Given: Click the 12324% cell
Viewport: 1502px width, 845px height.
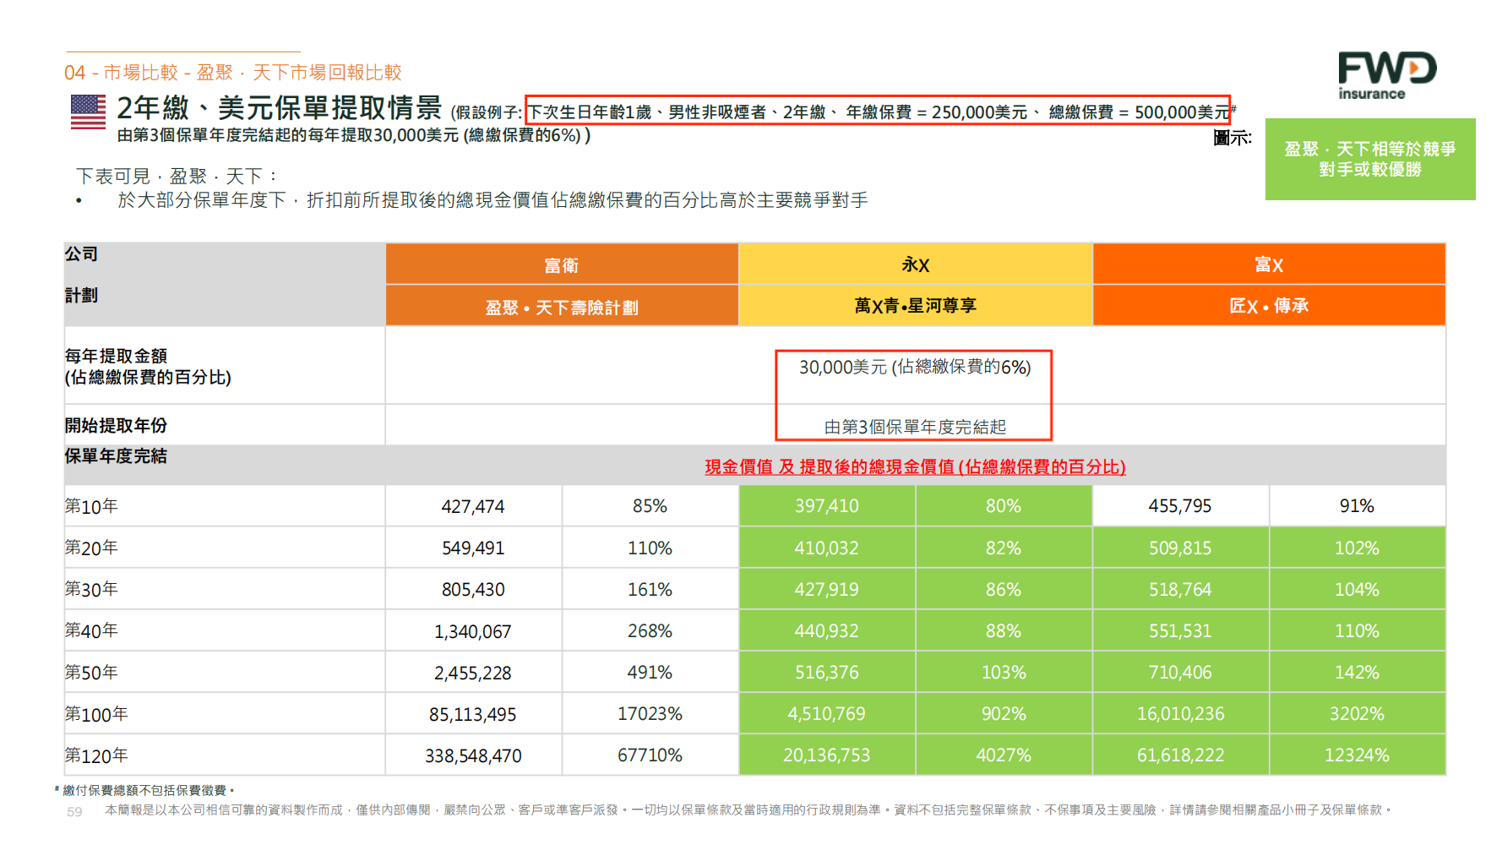Looking at the screenshot, I should click(x=1357, y=755).
